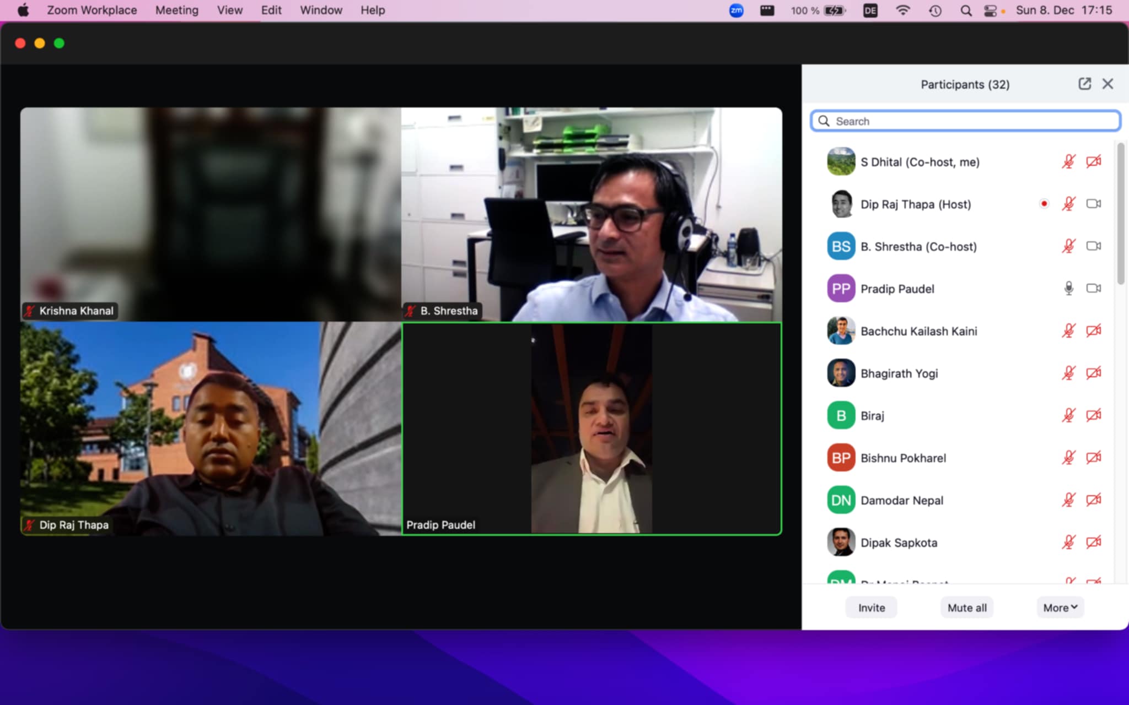
Task: Click the PP avatar of Pradip Paudel
Action: tap(841, 289)
